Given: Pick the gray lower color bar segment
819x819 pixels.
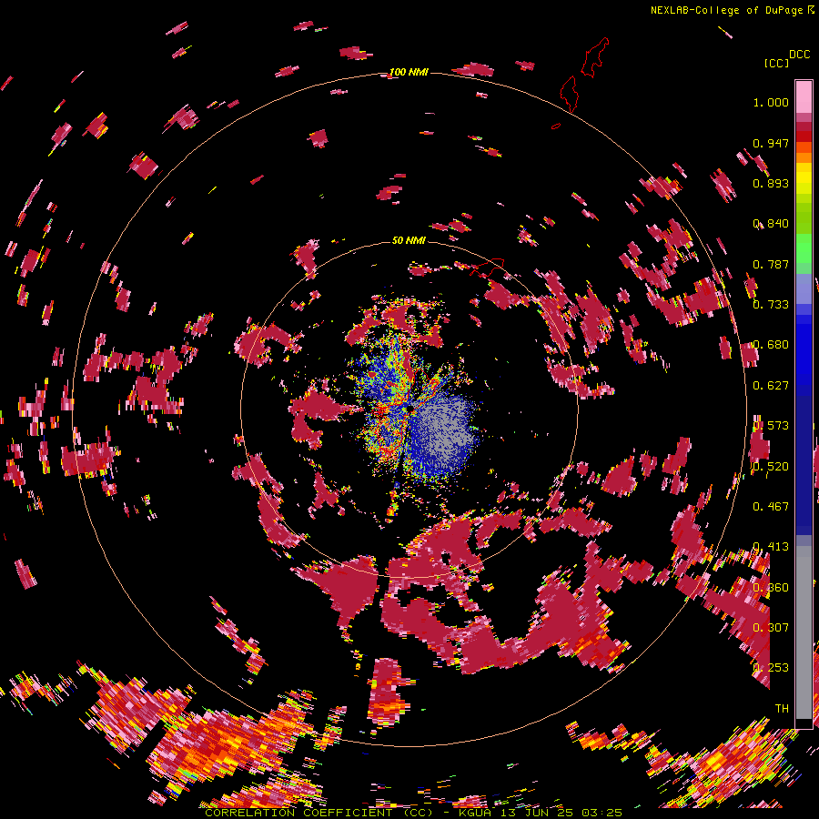Looking at the screenshot, I should (x=804, y=632).
